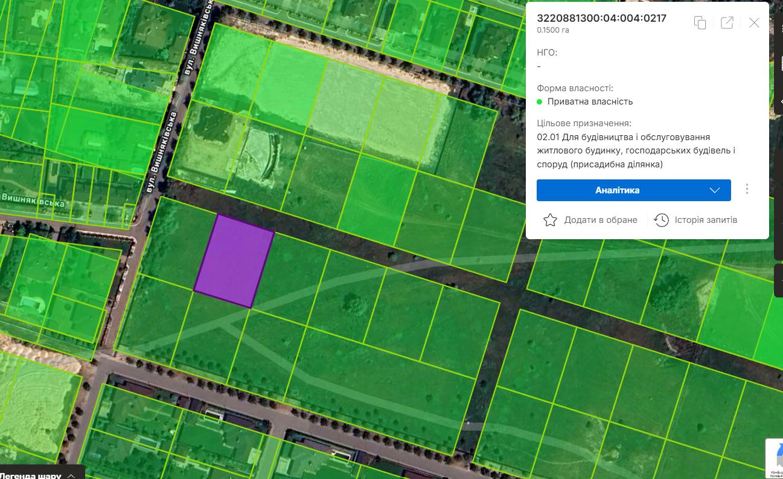
Task: Click the purple highlighted parcel on the map
Action: (234, 261)
